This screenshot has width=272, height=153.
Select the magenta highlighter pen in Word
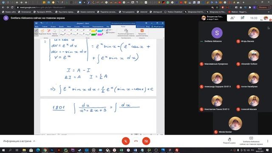coord(100,34)
